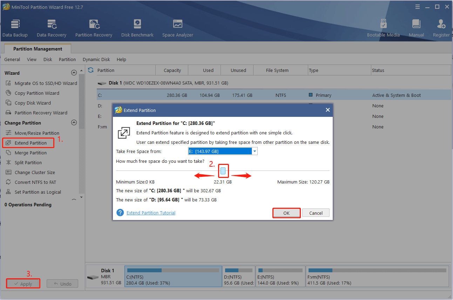Select Merge Partition

point(26,153)
